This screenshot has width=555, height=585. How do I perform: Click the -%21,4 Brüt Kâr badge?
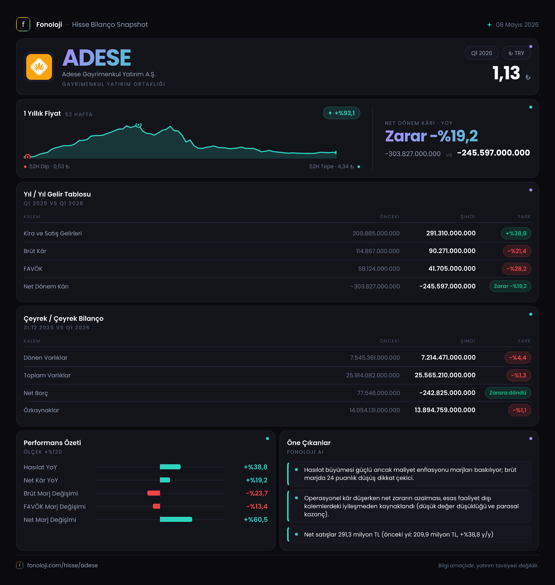pos(517,251)
